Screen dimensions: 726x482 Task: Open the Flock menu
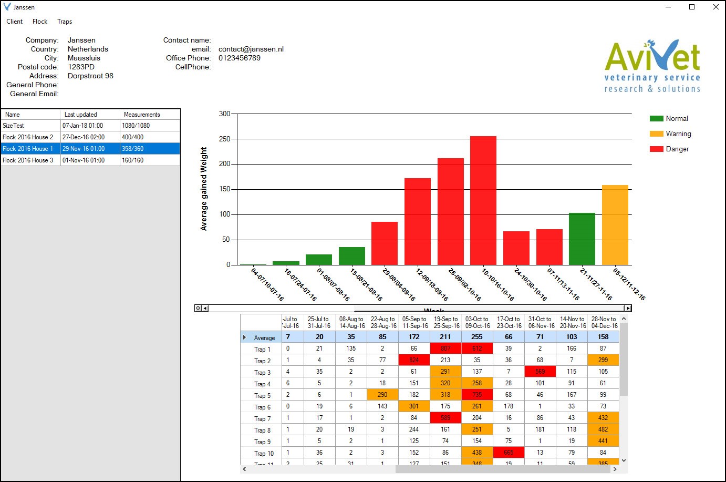click(40, 22)
